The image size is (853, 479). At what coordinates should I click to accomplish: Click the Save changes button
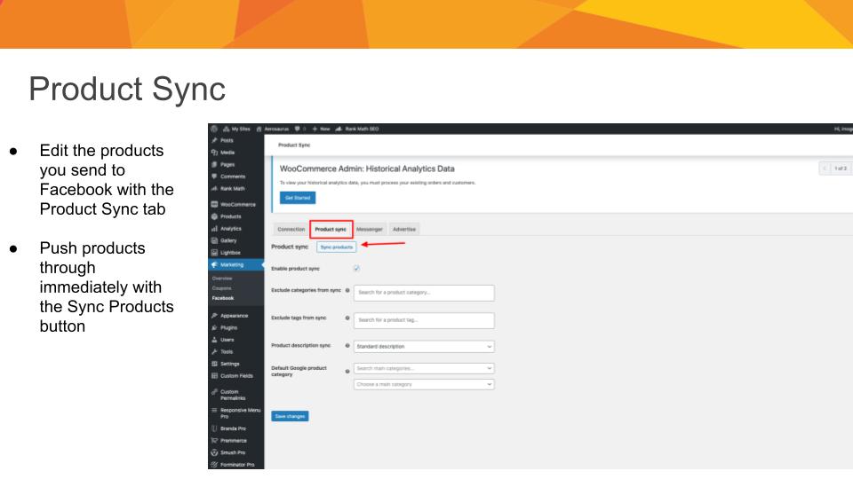pos(290,416)
